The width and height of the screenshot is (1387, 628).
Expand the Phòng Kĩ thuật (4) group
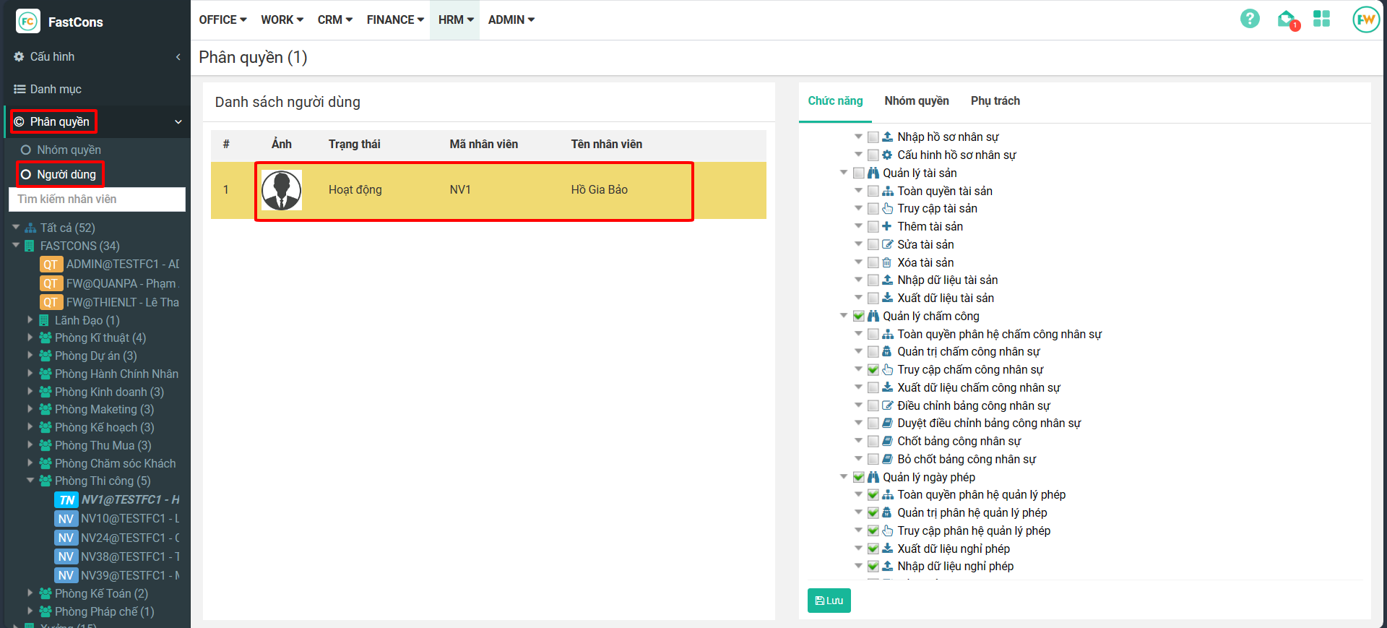click(30, 337)
